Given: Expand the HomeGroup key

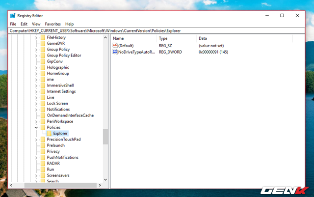Looking at the screenshot, I should pyautogui.click(x=36, y=74).
